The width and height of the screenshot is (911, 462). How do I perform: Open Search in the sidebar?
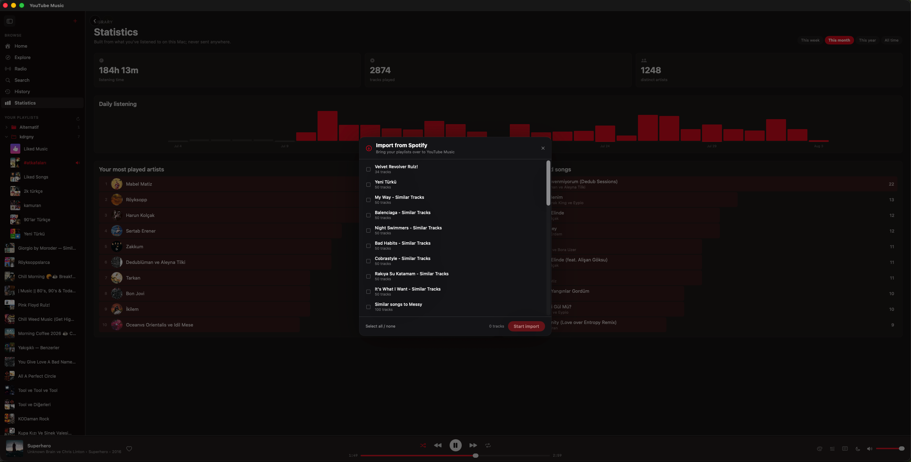click(42, 80)
